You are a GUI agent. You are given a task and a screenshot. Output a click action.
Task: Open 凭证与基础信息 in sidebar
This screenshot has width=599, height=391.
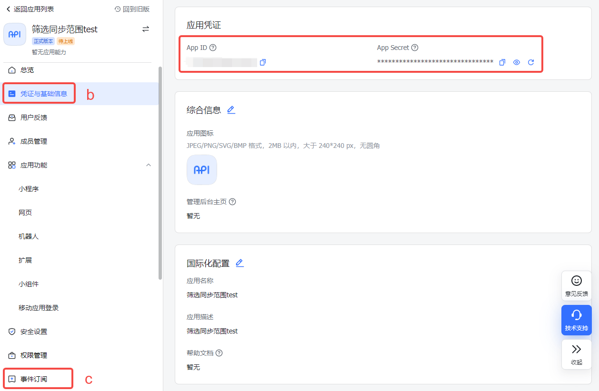click(x=43, y=94)
